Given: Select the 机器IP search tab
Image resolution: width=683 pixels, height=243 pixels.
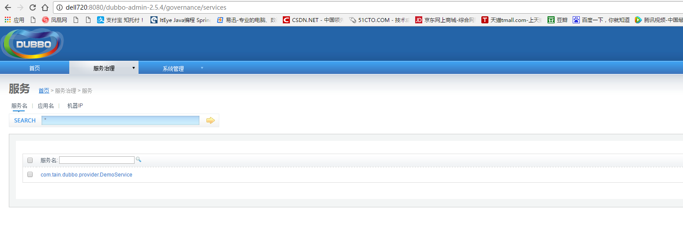Looking at the screenshot, I should tap(75, 106).
